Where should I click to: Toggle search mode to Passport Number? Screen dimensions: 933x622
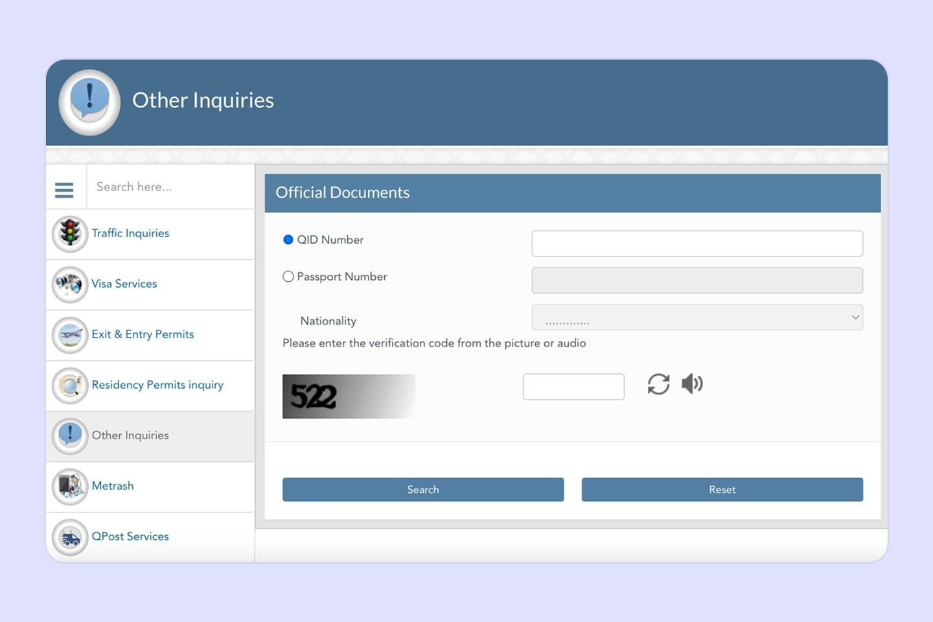tap(288, 276)
